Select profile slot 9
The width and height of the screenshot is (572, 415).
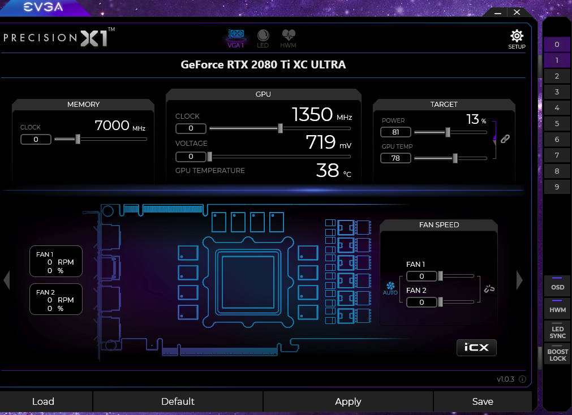(557, 187)
